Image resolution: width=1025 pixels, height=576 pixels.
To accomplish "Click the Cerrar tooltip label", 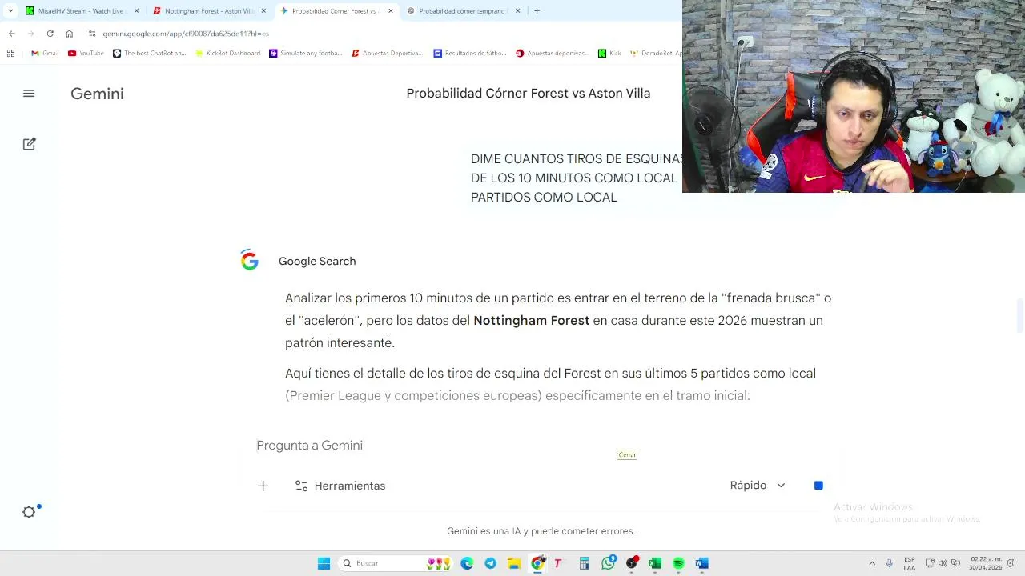I will [627, 454].
